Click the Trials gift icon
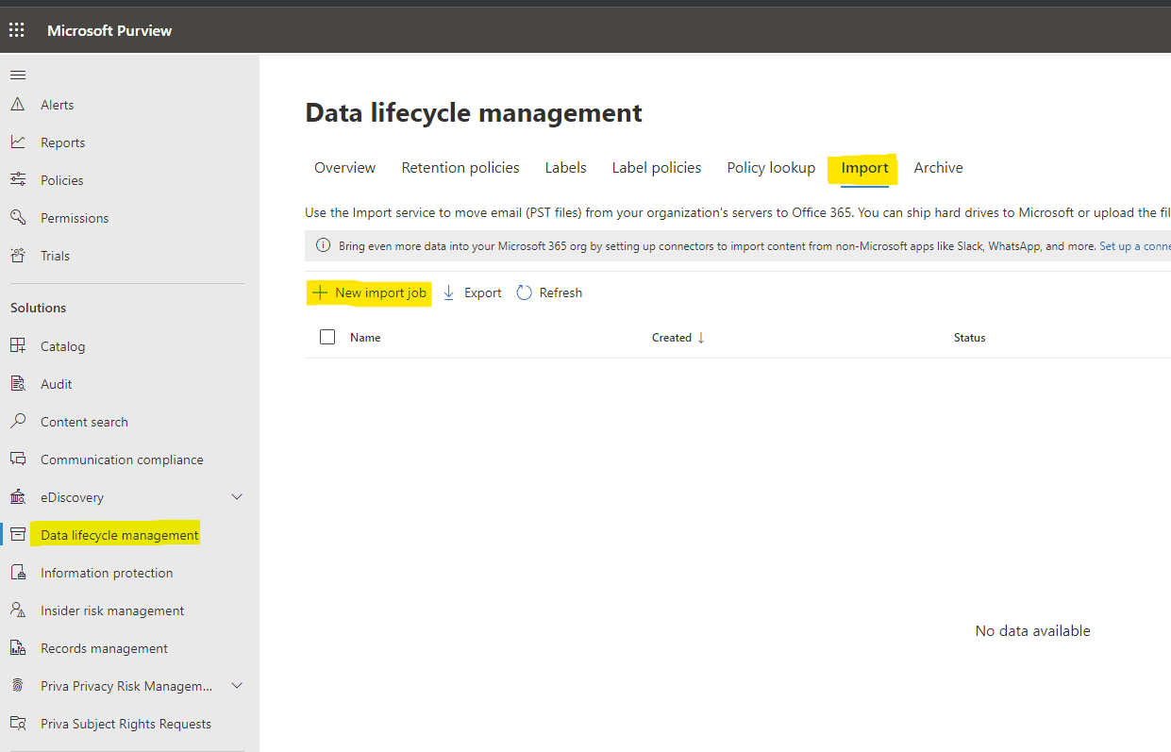The height and width of the screenshot is (752, 1171). (18, 256)
